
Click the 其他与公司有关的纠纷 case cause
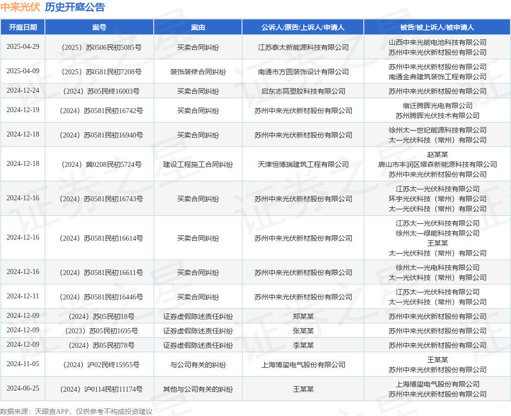pyautogui.click(x=198, y=389)
